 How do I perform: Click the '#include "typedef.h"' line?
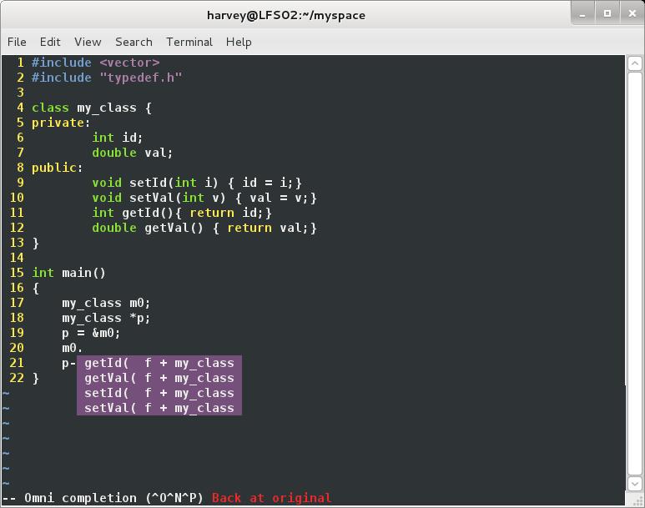pyautogui.click(x=107, y=78)
